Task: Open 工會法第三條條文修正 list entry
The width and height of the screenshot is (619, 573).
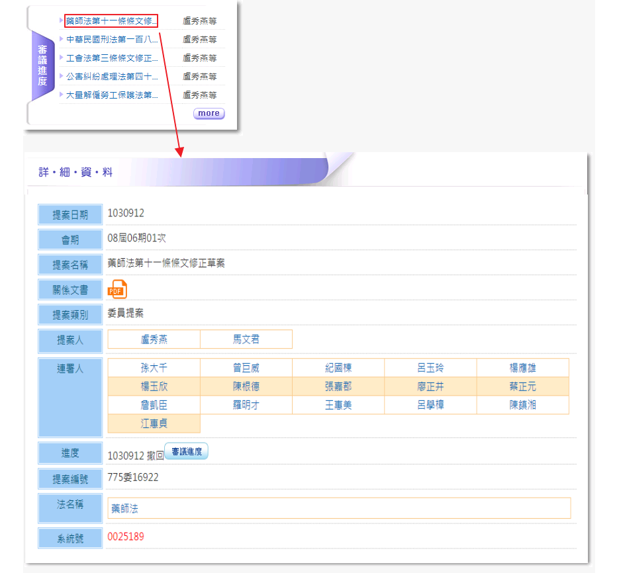Action: (x=112, y=58)
